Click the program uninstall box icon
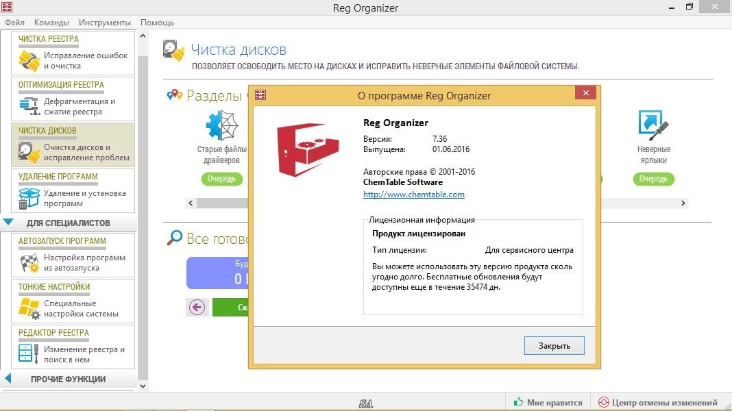 click(29, 198)
